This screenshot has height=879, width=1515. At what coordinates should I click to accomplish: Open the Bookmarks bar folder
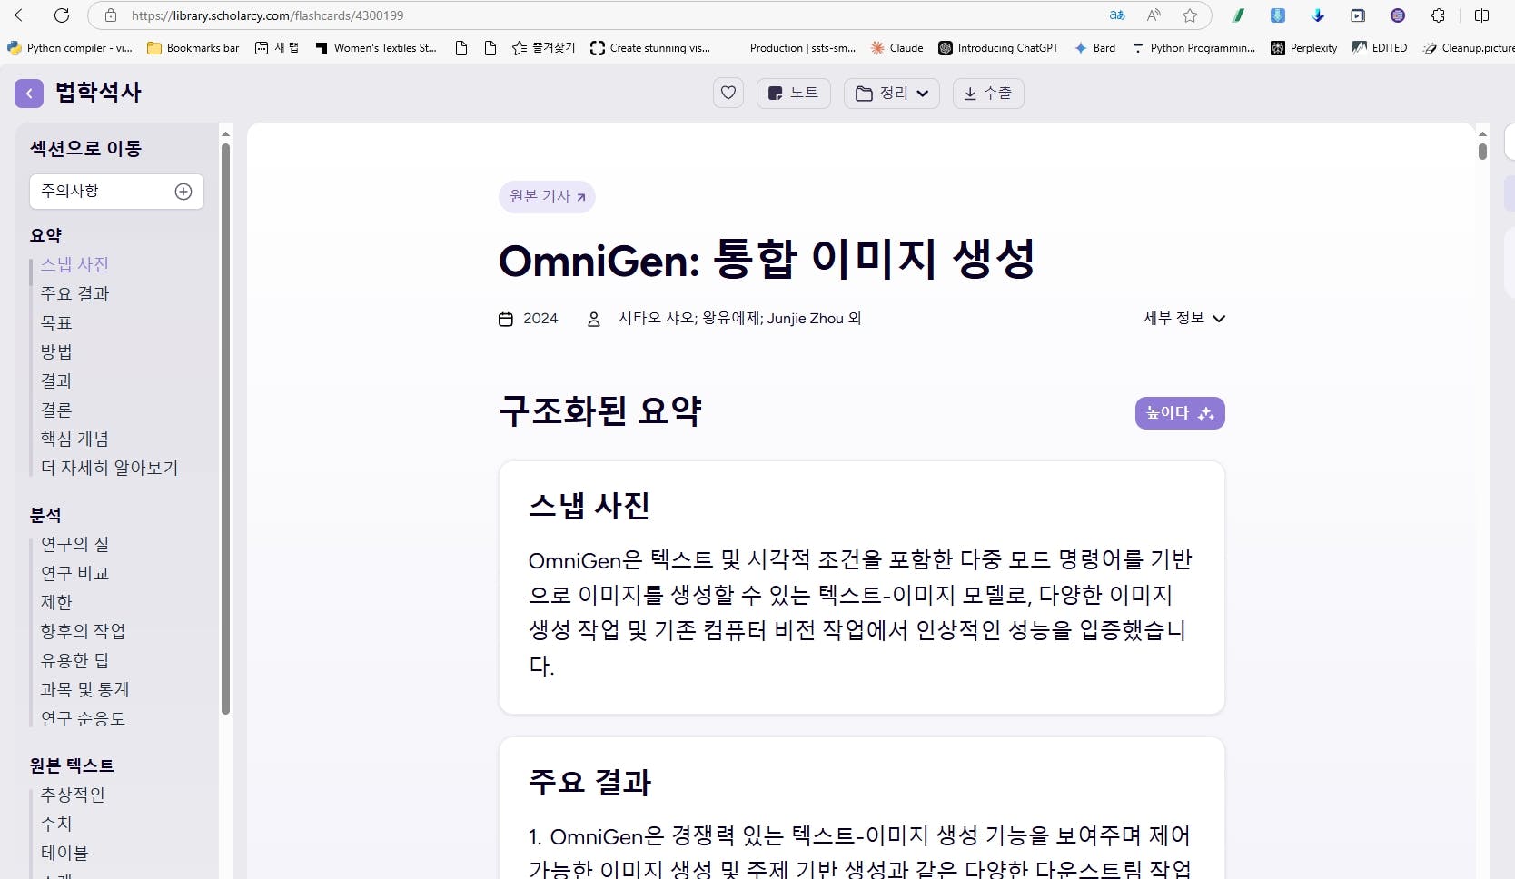click(193, 48)
